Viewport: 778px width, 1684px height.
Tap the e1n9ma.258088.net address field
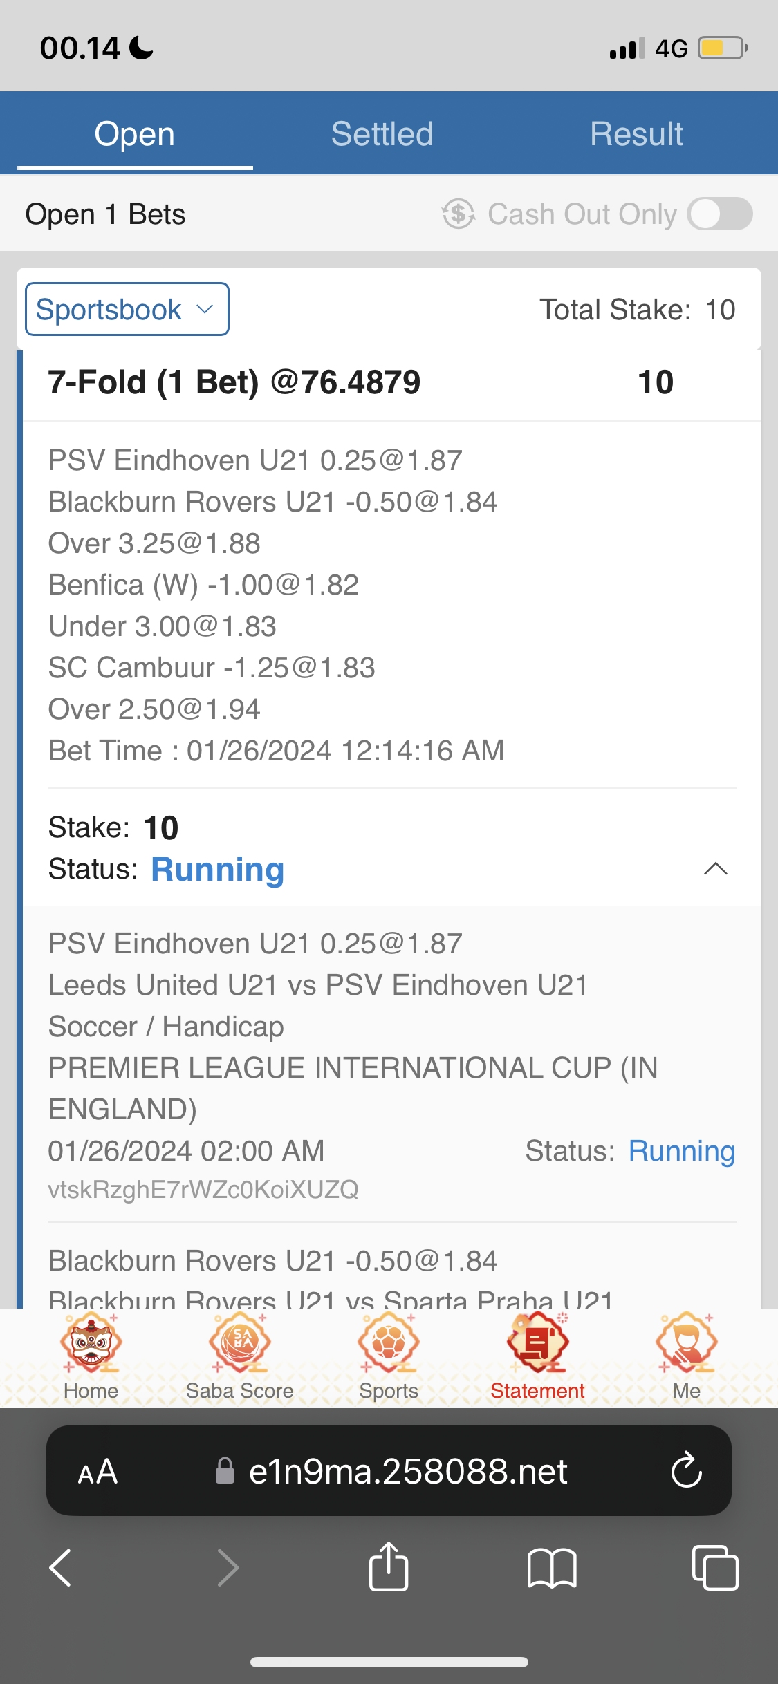pos(407,1471)
